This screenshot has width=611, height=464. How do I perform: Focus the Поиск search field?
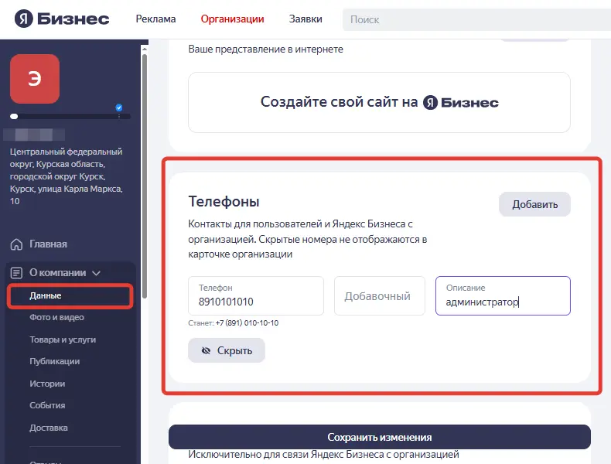476,19
